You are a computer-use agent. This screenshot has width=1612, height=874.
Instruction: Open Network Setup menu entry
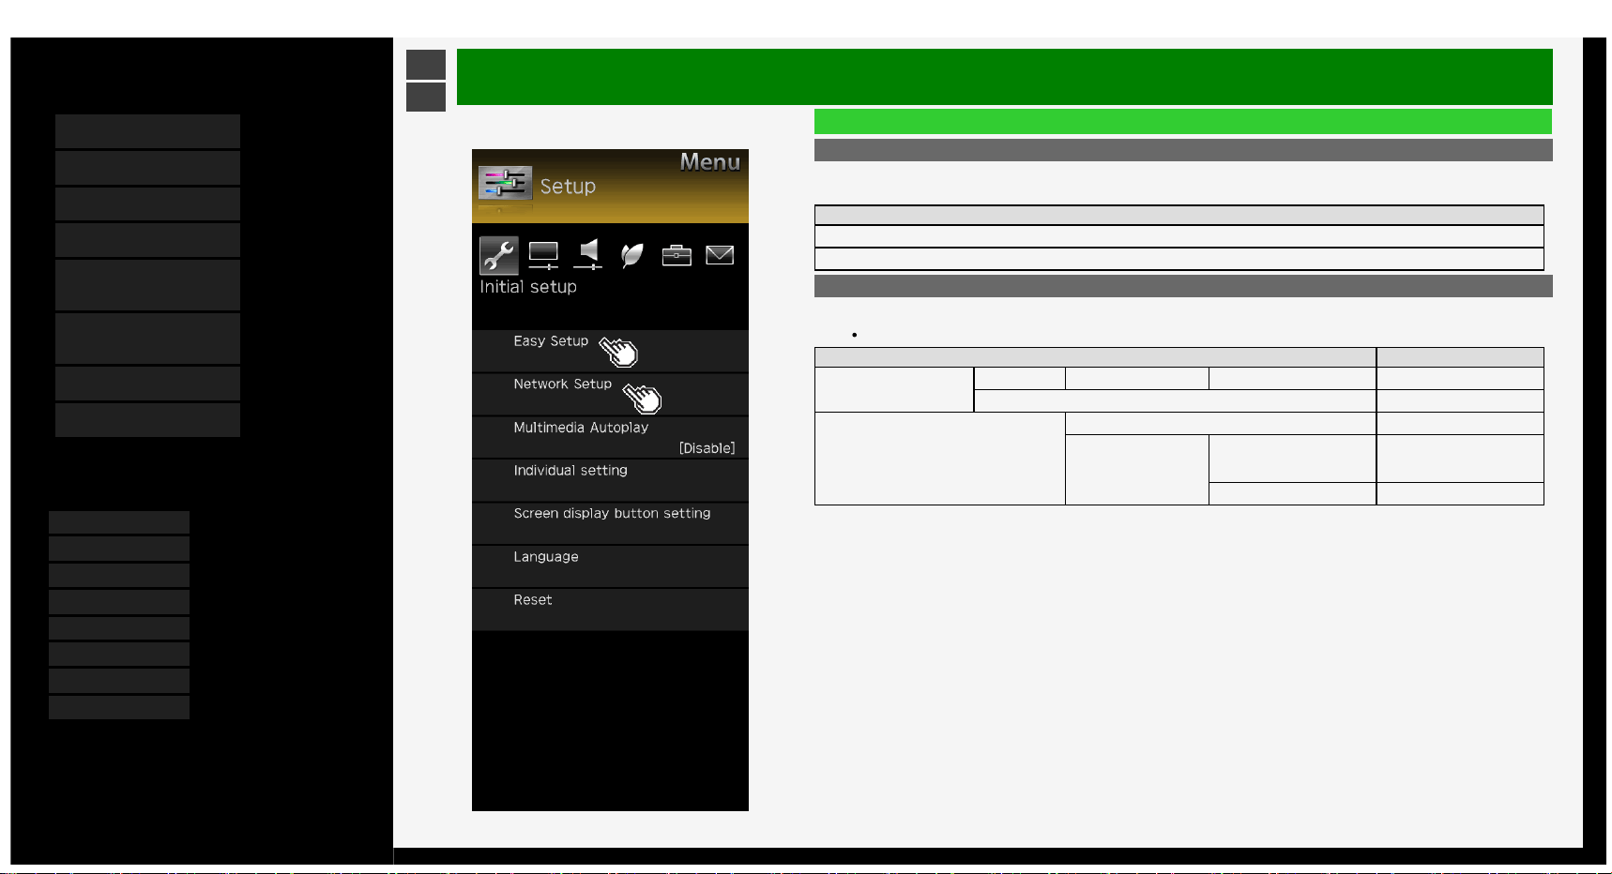(610, 394)
